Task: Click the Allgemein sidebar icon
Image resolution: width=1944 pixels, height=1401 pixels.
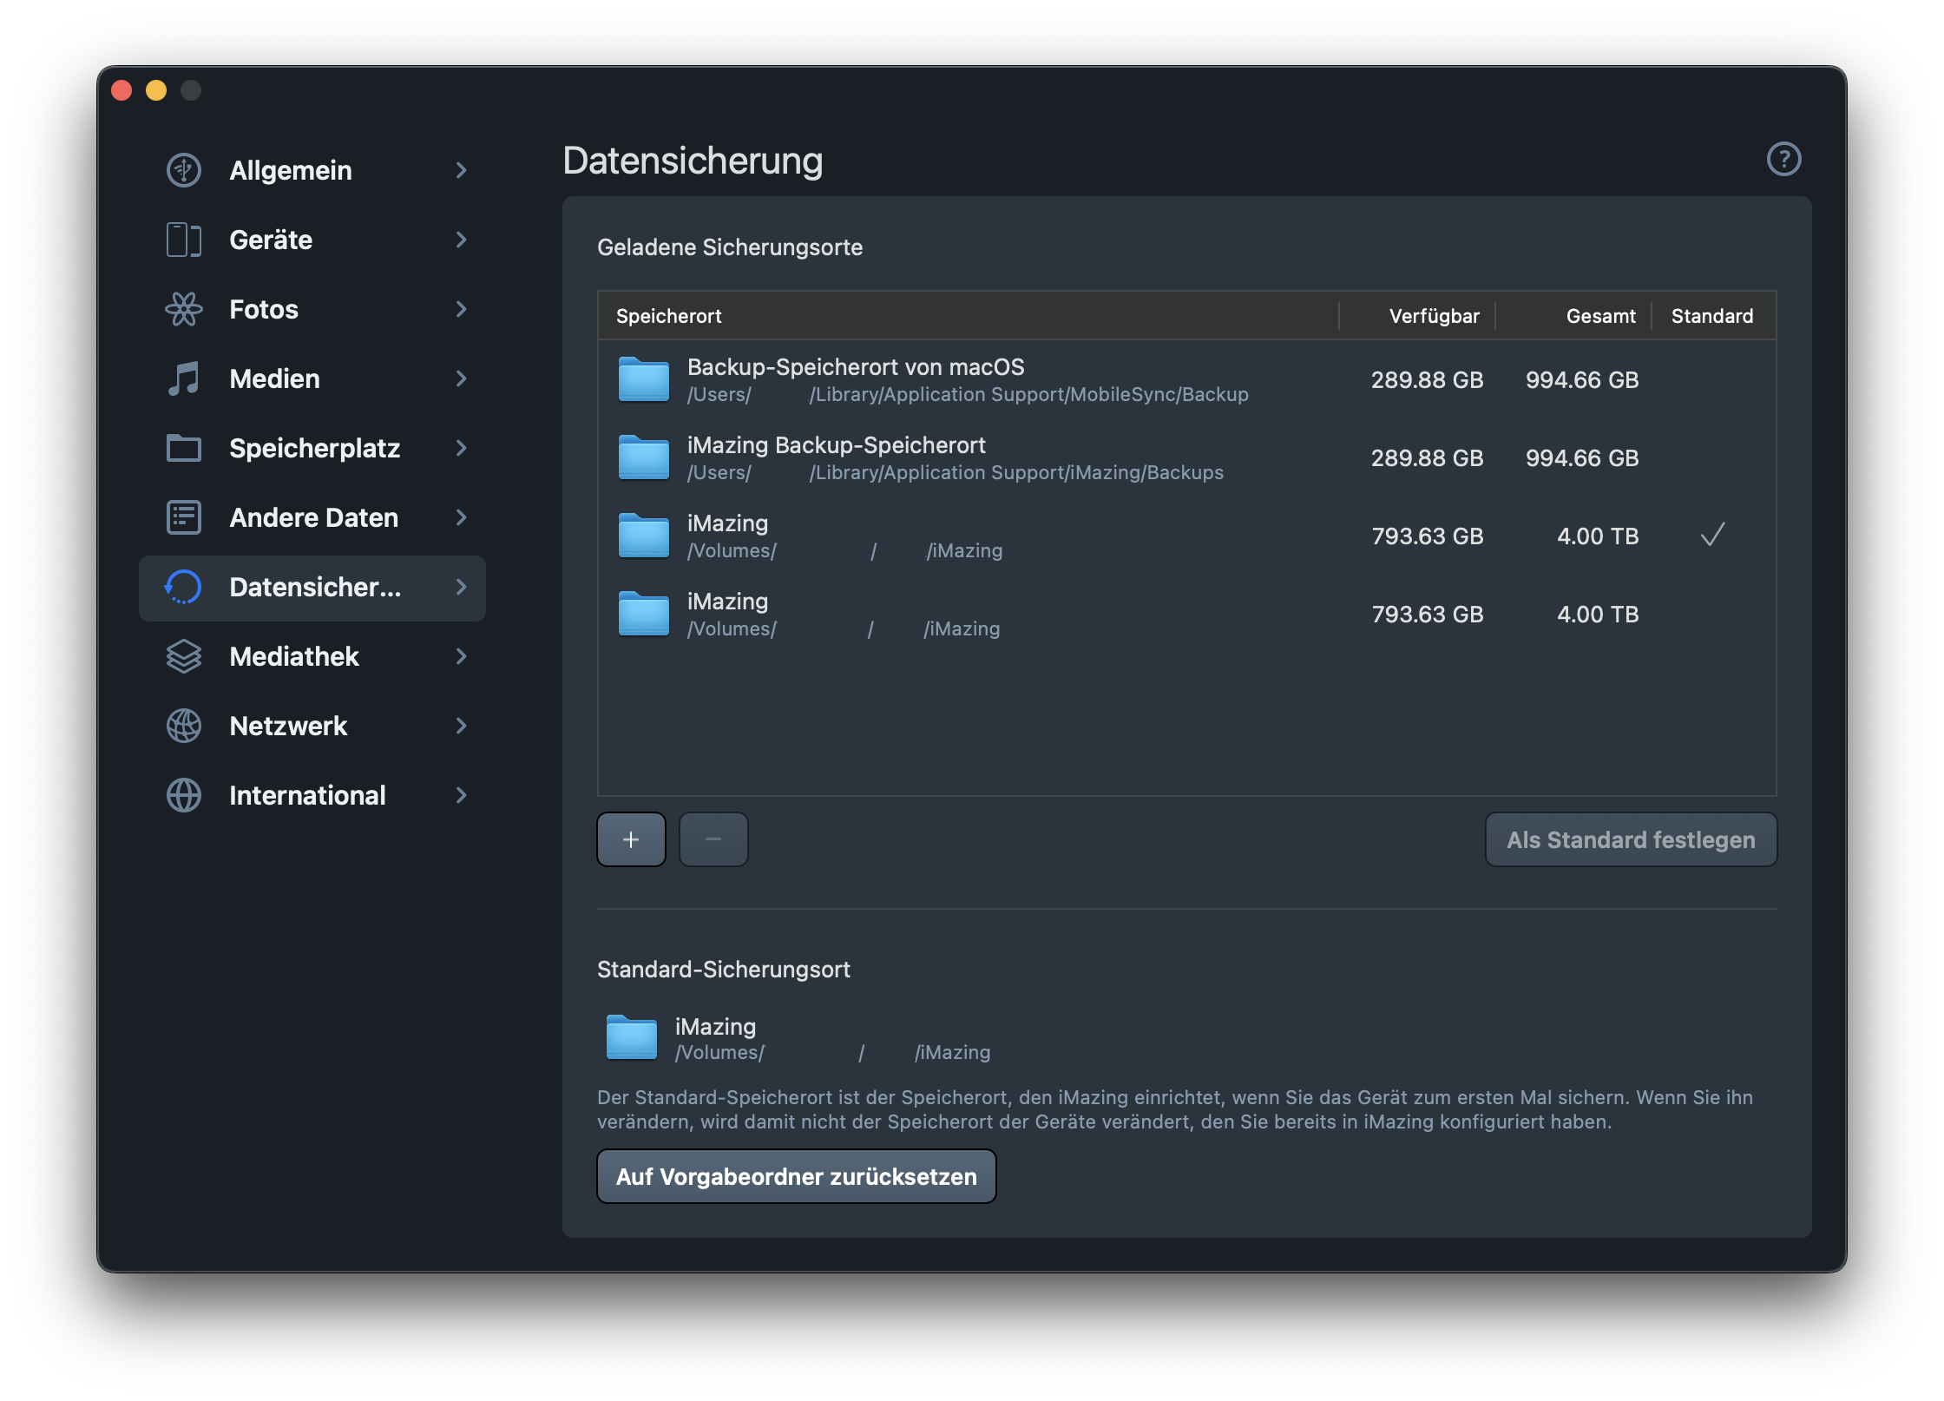Action: [x=183, y=170]
